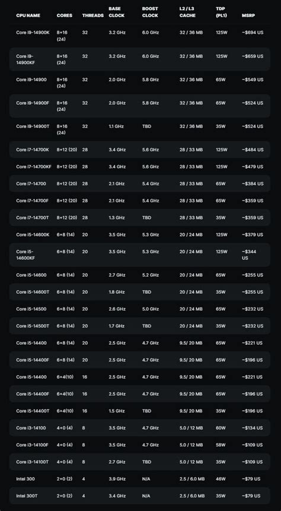This screenshot has width=281, height=511.
Task: Click the CPU NAME column header
Action: tap(28, 15)
